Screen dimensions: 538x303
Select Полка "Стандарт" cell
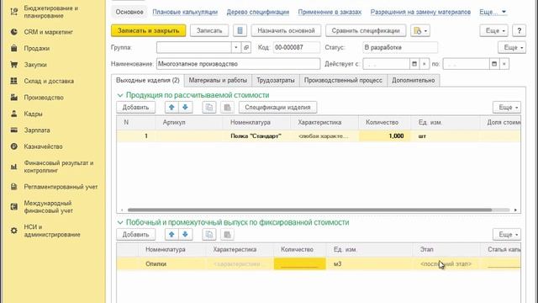[256, 136]
